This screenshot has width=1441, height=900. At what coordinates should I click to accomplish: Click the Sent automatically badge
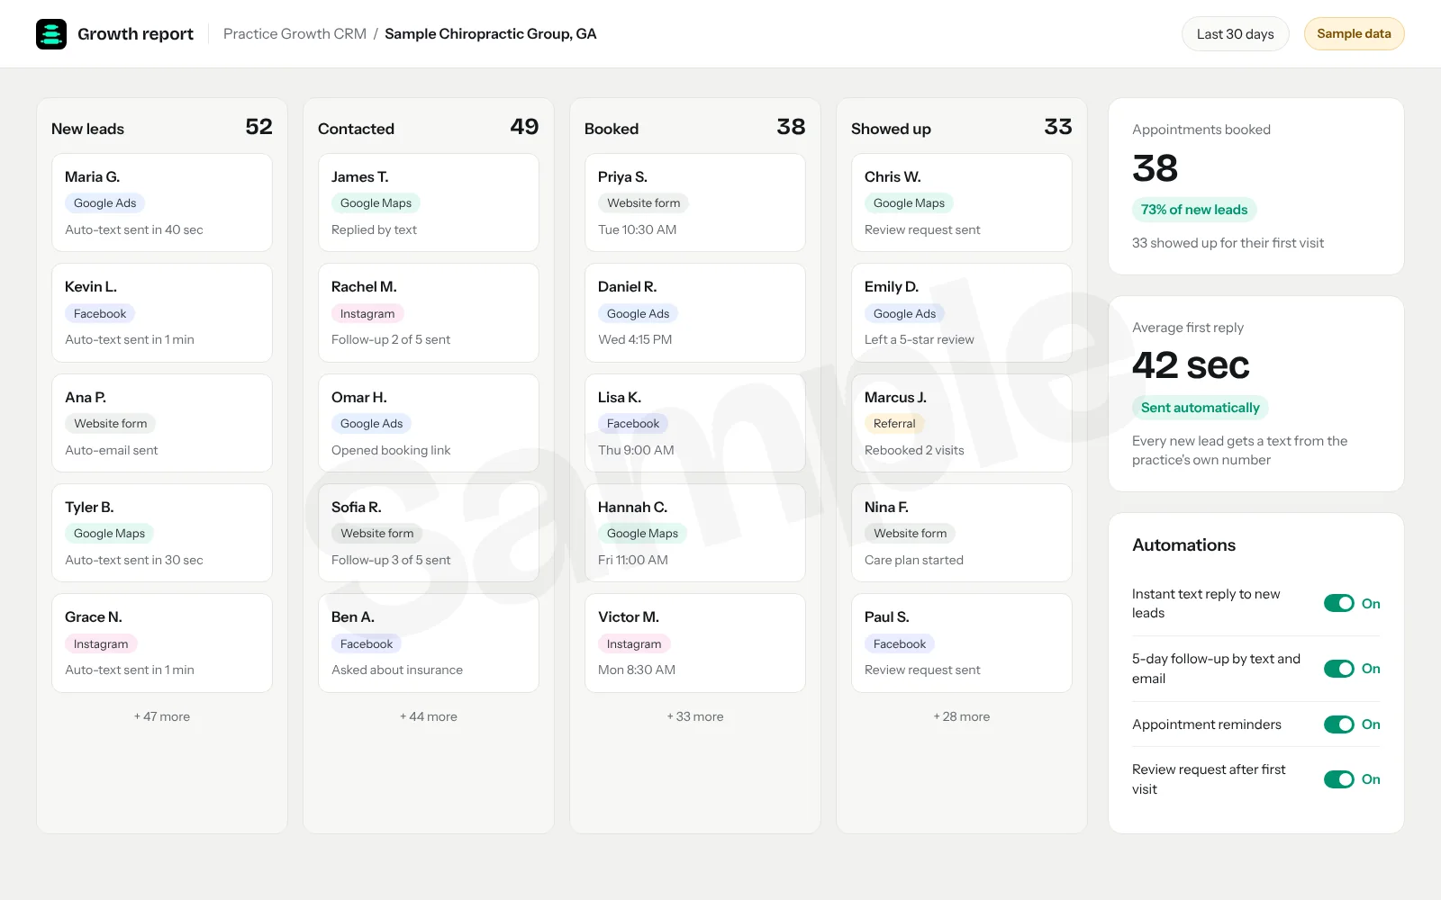click(x=1201, y=408)
